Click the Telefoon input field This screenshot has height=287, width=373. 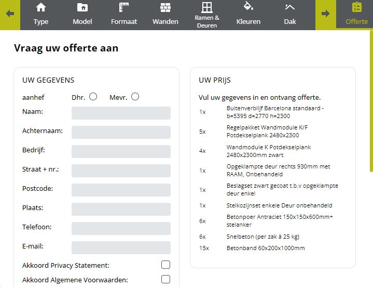coord(121,228)
